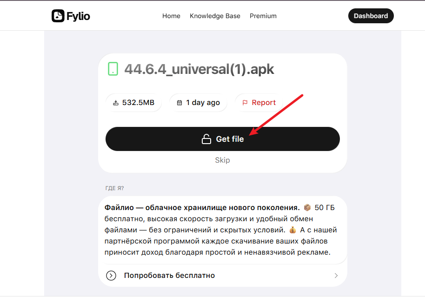This screenshot has height=303, width=425.
Task: Open the Knowledge Base section
Action: 215,16
